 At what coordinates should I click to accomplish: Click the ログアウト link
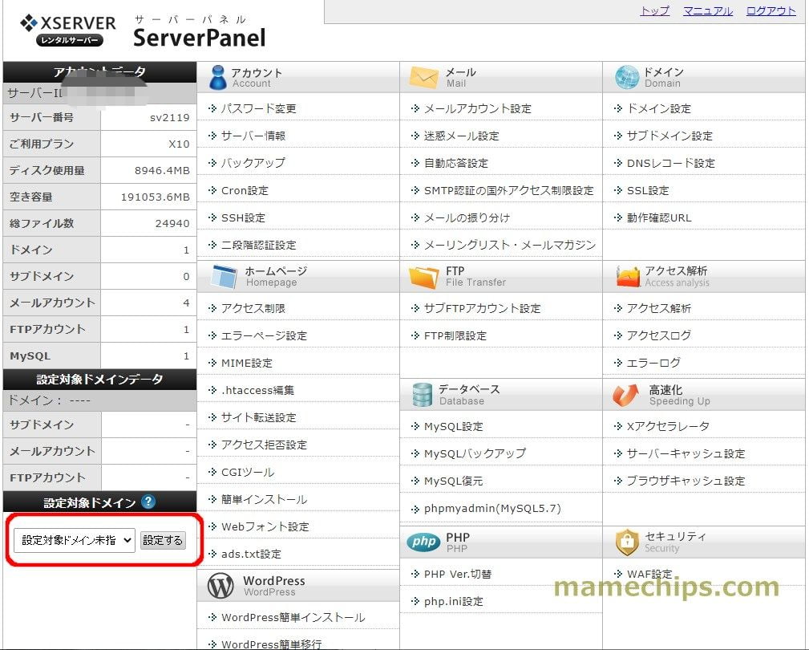pos(771,10)
